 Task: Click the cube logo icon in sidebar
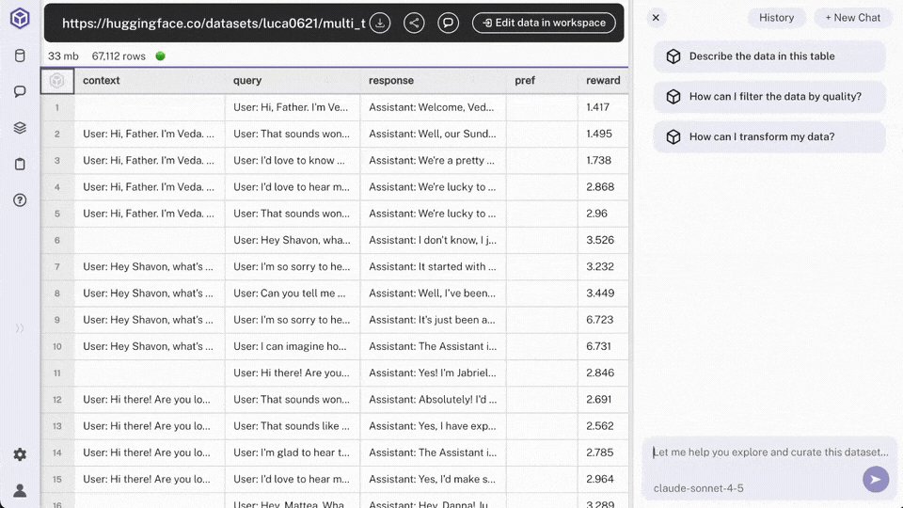pos(20,19)
